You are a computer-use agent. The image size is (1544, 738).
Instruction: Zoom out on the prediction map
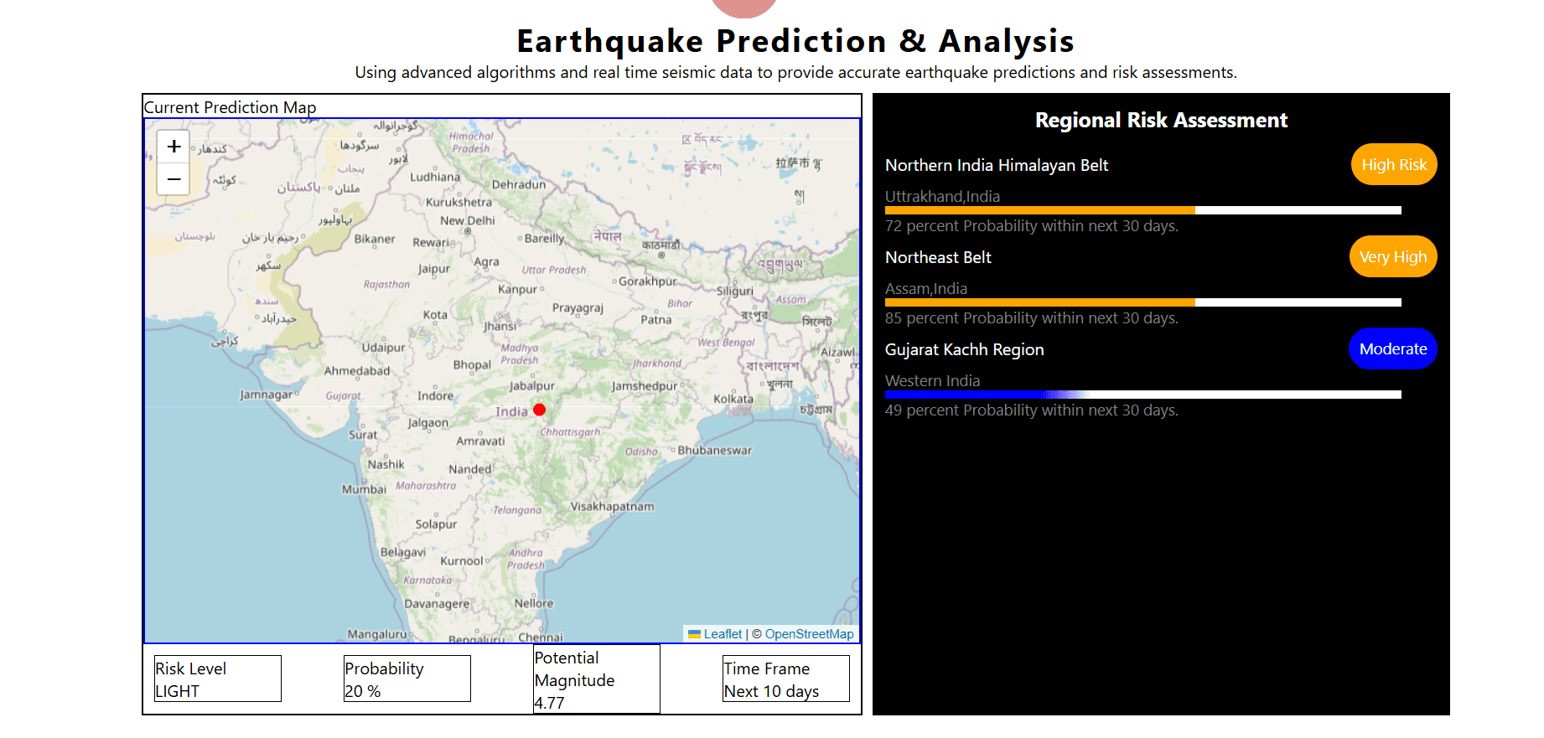coord(174,179)
